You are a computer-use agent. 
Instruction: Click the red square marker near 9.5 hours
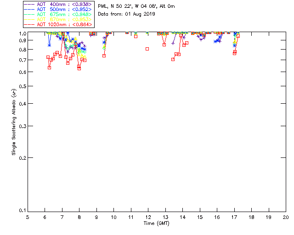[104, 56]
